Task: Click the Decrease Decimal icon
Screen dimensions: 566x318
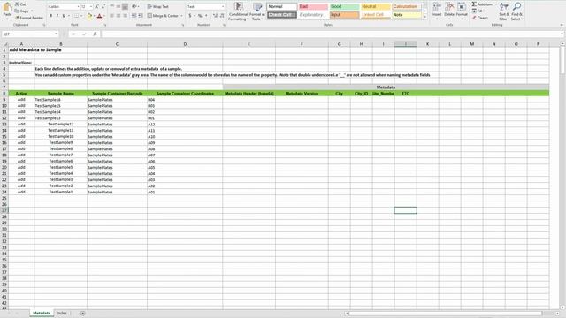Action: click(222, 16)
